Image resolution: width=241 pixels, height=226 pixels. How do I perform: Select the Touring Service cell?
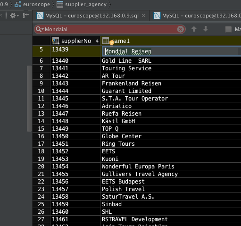pyautogui.click(x=171, y=68)
